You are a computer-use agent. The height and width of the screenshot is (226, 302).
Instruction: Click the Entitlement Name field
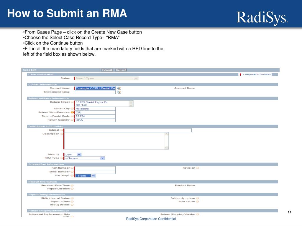coord(95,92)
